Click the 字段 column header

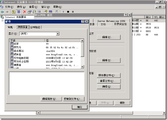click(x=27, y=40)
